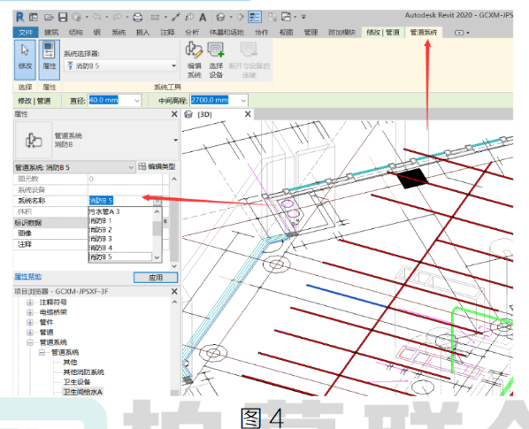
Task: Select 消防B 2 in the list
Action: coord(121,230)
